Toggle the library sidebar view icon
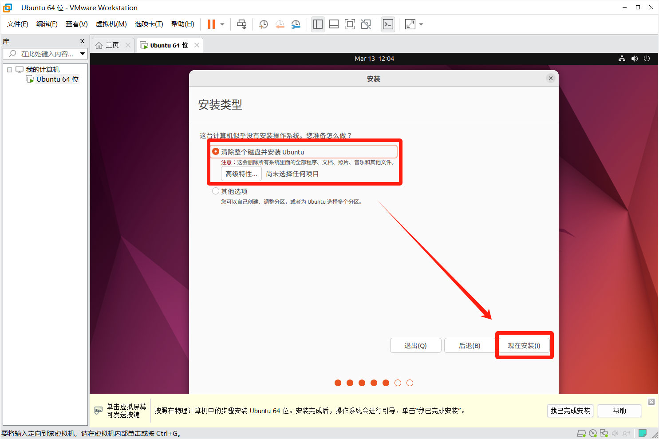This screenshot has height=439, width=659. [x=318, y=24]
